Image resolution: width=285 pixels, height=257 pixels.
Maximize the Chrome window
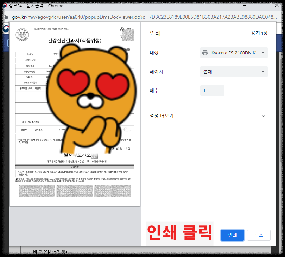[x=261, y=5]
